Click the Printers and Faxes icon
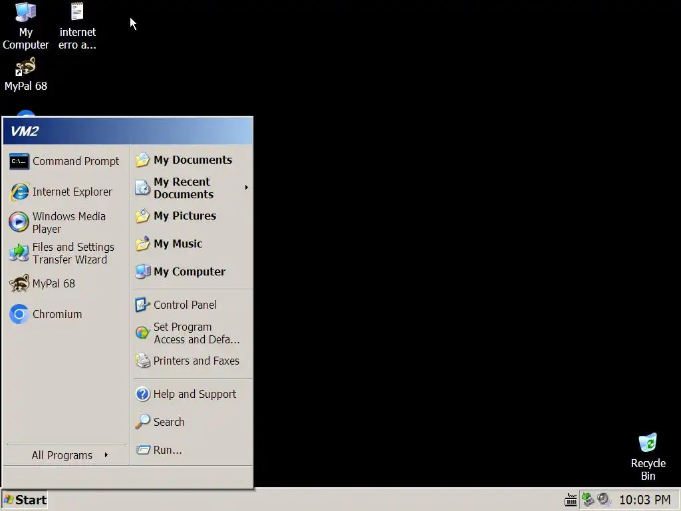 click(142, 361)
